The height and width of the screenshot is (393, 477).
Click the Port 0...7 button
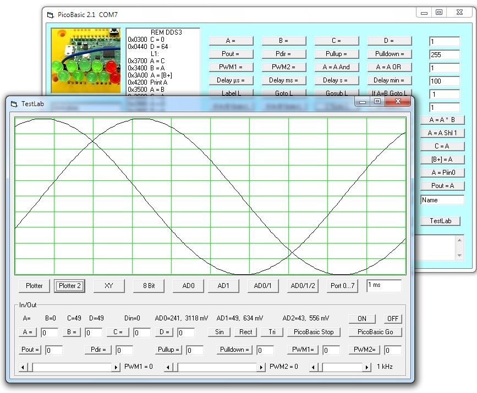(x=343, y=286)
